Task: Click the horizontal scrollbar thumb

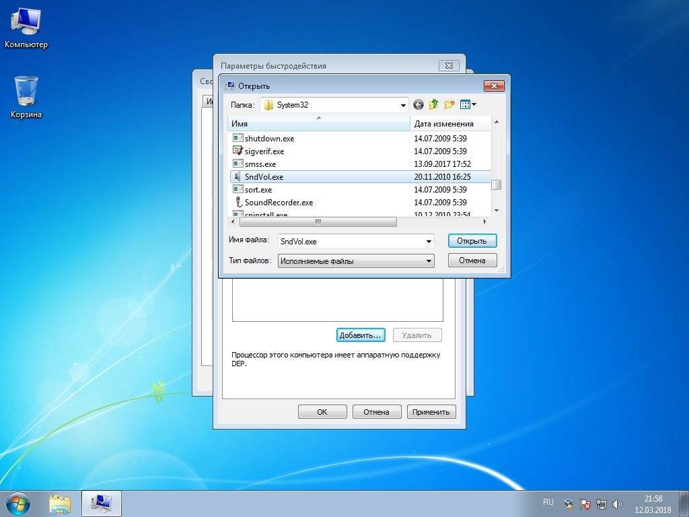Action: [318, 221]
